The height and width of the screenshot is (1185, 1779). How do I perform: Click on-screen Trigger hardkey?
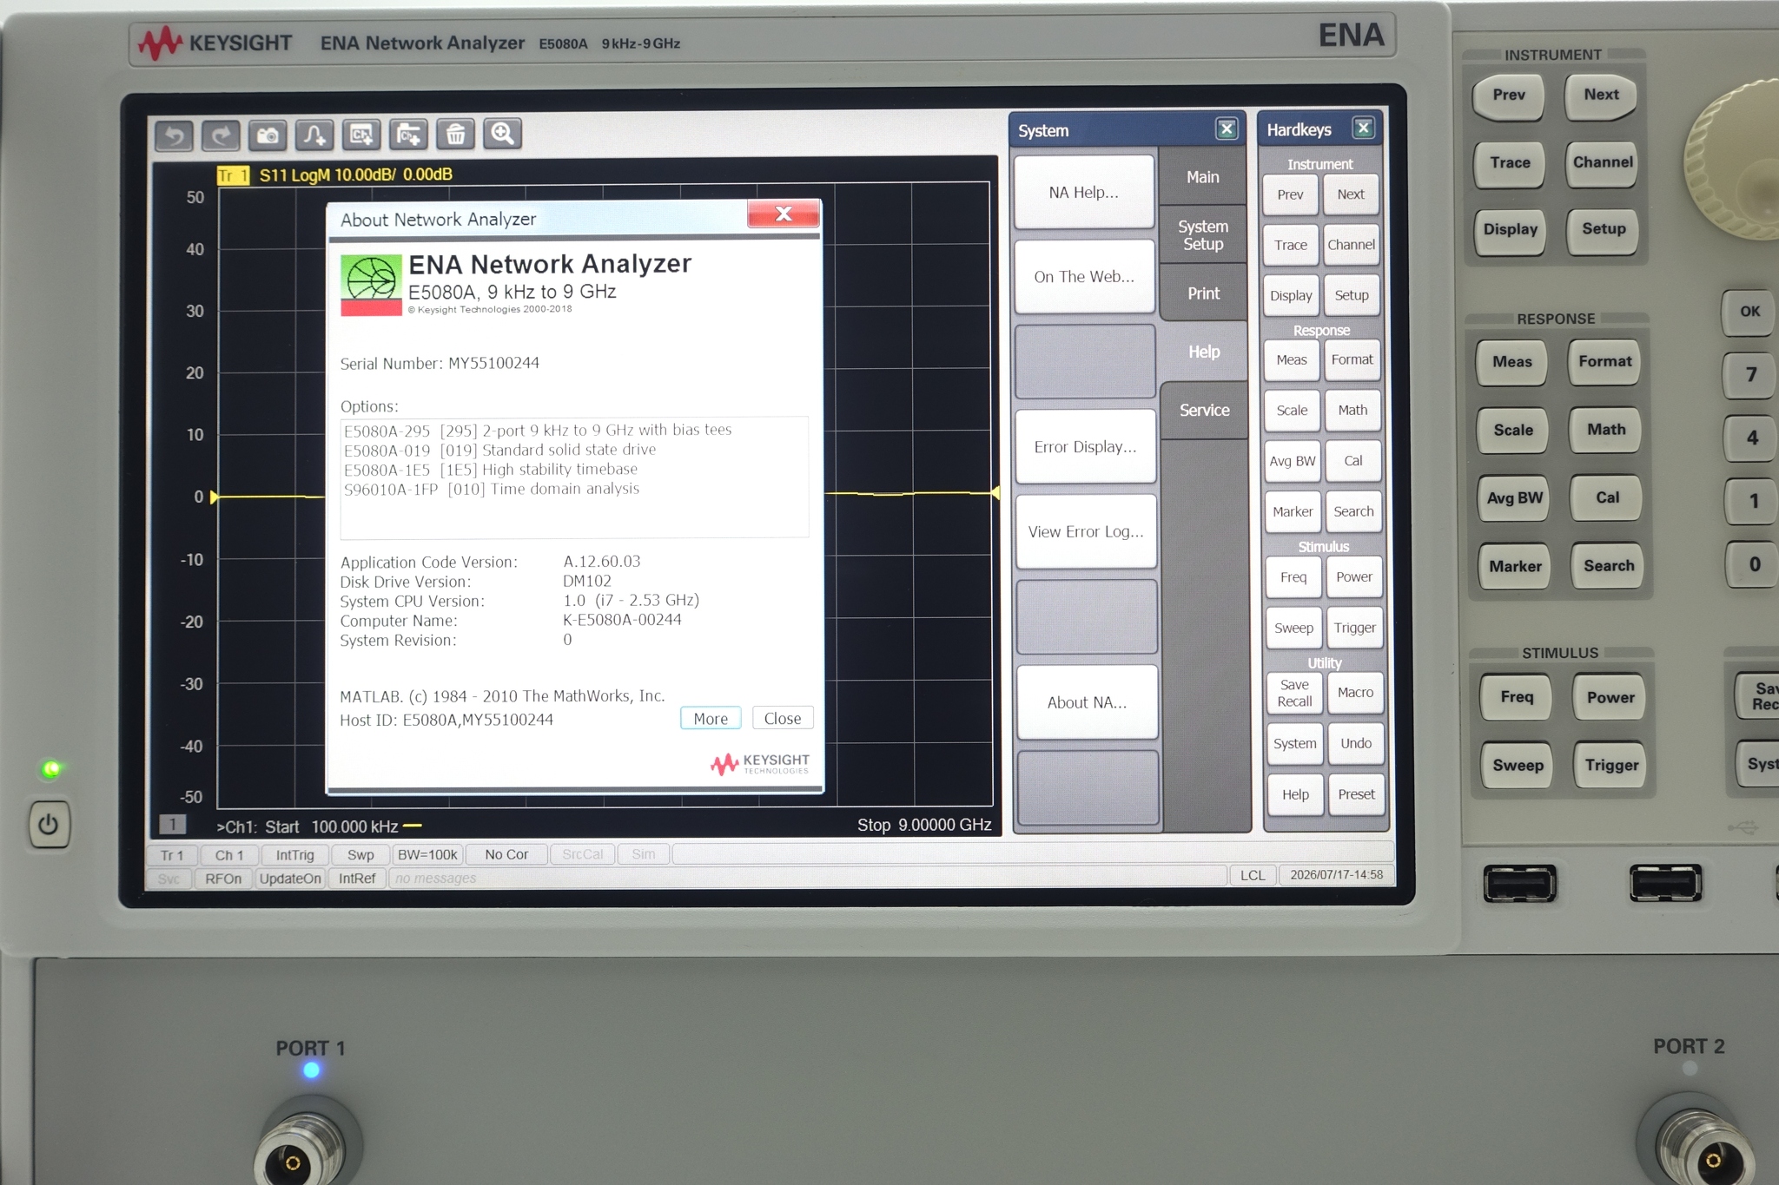(x=1355, y=628)
